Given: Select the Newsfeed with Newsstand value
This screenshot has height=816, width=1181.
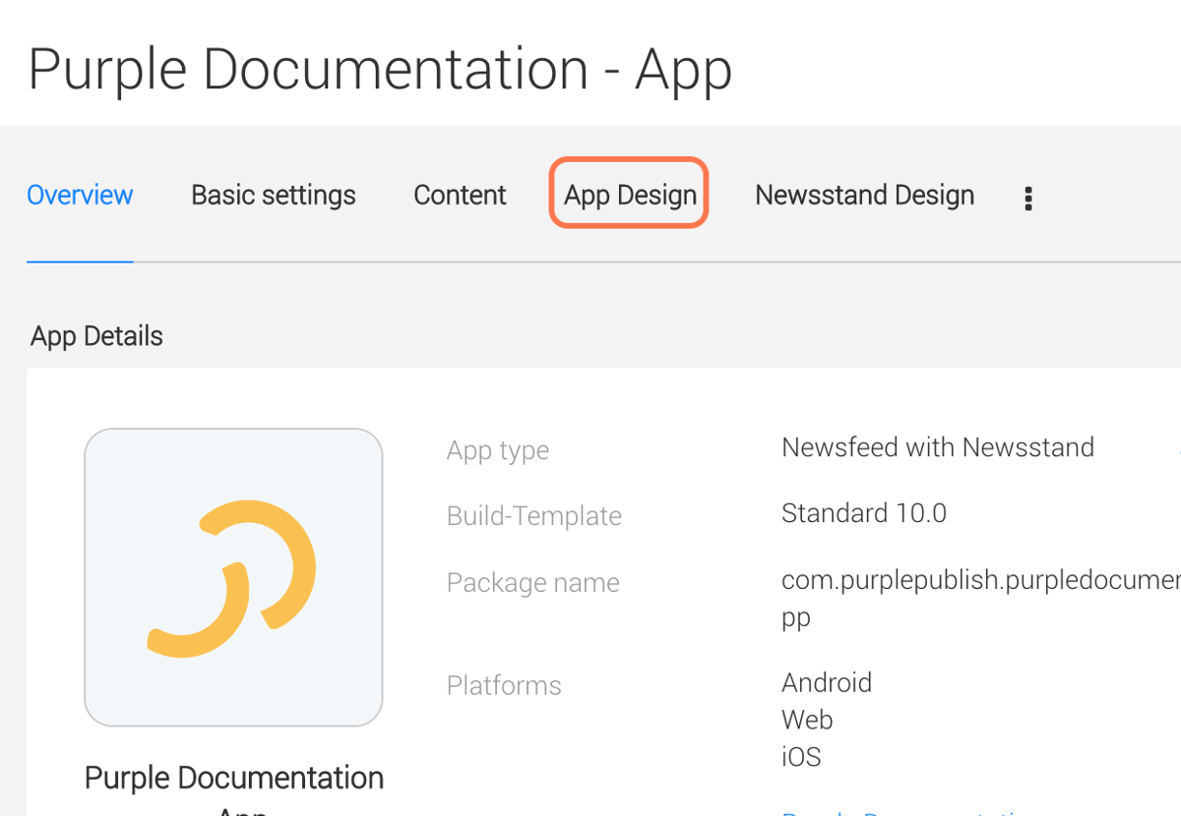Looking at the screenshot, I should pos(938,447).
